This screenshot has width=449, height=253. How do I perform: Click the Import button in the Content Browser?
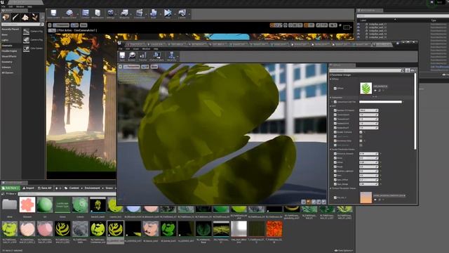tap(28, 188)
